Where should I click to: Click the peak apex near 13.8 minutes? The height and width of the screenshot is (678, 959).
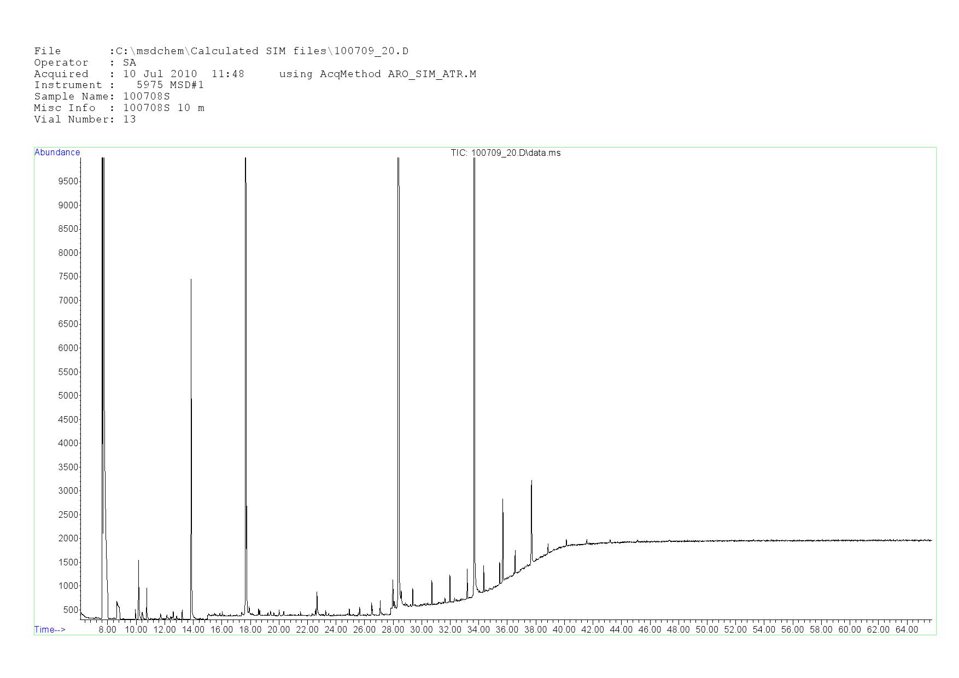click(x=191, y=280)
